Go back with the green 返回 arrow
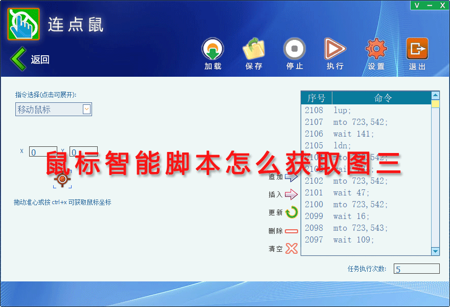 [x=18, y=59]
